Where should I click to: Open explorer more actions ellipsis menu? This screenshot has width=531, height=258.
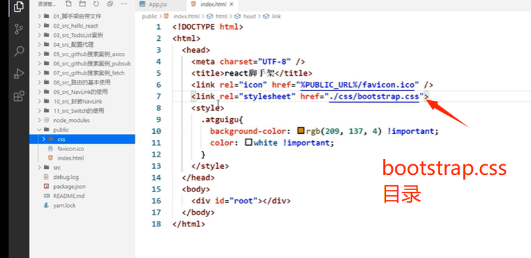click(x=124, y=4)
